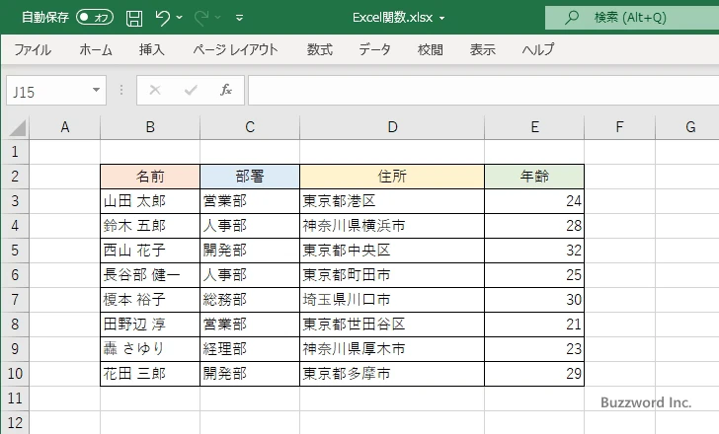Select the 東京都港区 cell

(x=392, y=201)
